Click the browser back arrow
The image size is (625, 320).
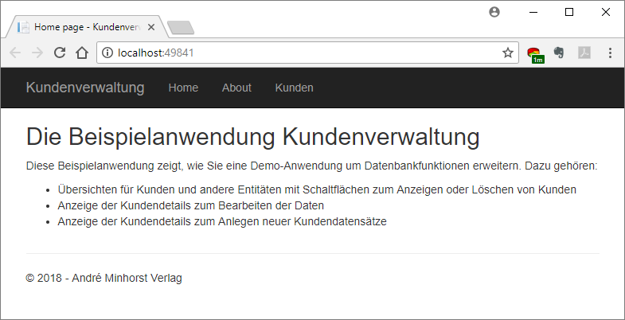pos(15,53)
